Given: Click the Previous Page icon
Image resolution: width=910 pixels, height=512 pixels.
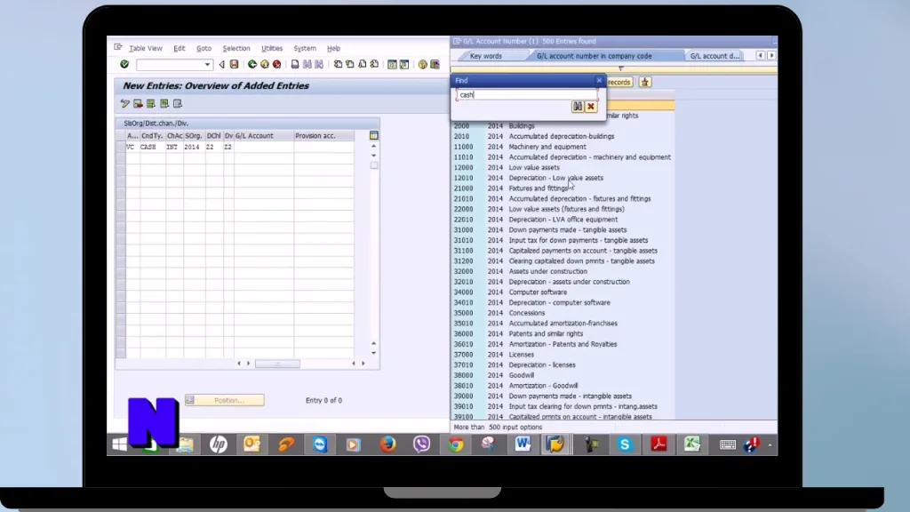Looking at the screenshot, I should [349, 64].
